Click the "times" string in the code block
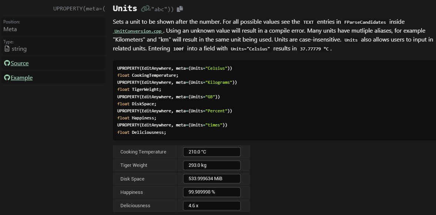 pos(214,125)
